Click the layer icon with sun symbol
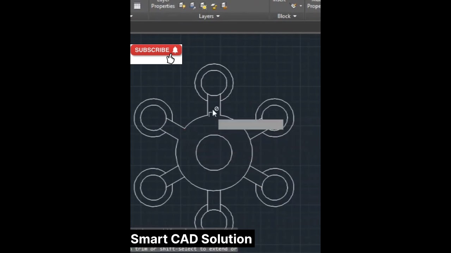The image size is (451, 253). [x=203, y=6]
